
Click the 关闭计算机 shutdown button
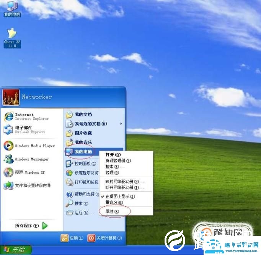tap(105, 238)
